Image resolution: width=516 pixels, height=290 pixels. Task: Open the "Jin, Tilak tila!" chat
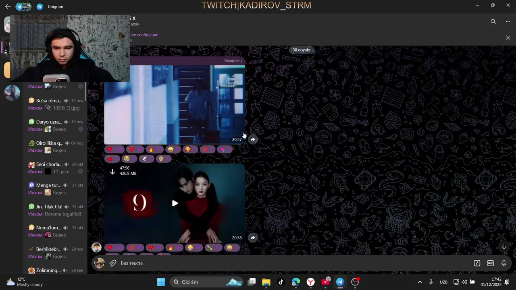pyautogui.click(x=56, y=210)
